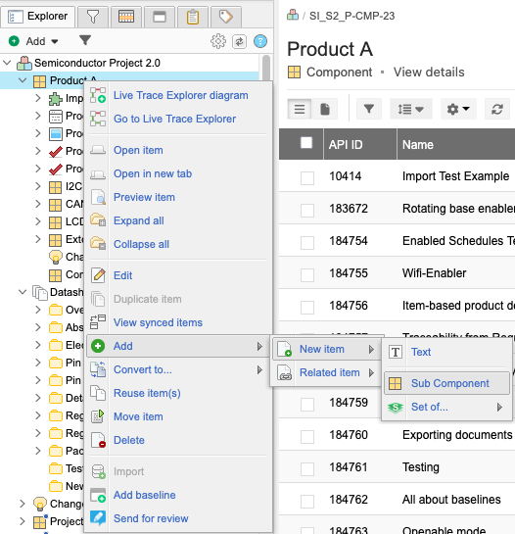Click the Set of... stack icon

[x=396, y=407]
